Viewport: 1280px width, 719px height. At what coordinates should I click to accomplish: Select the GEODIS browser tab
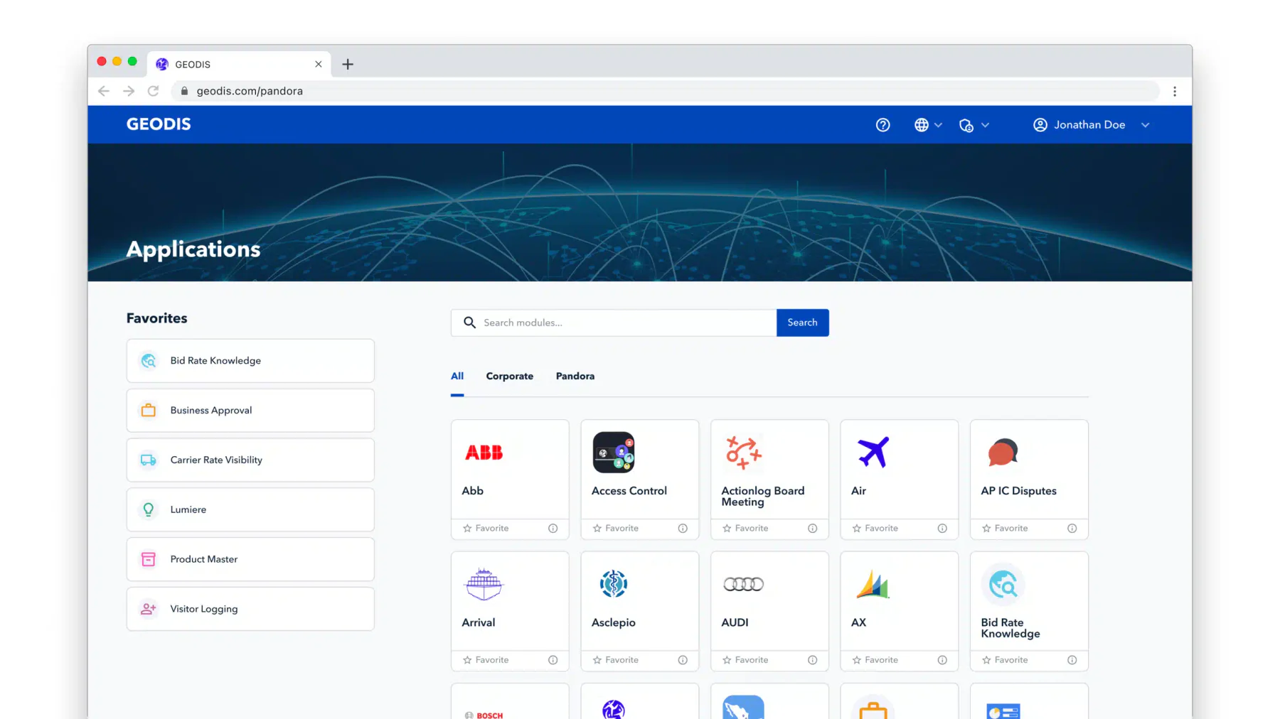(239, 64)
